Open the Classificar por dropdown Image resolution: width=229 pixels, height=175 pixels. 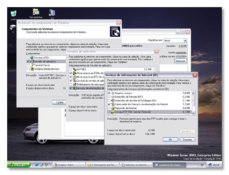coord(185,40)
